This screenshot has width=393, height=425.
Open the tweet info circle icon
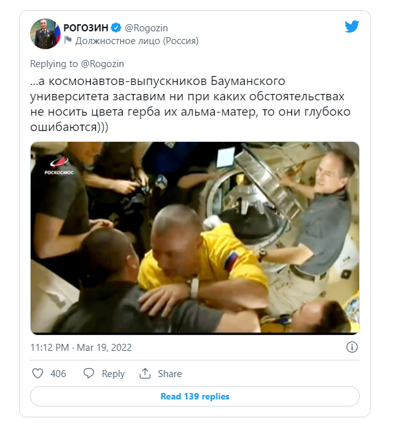[x=352, y=347]
